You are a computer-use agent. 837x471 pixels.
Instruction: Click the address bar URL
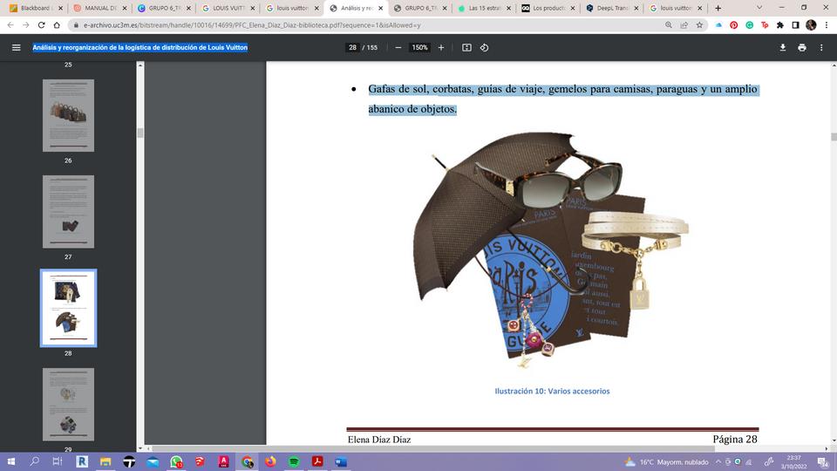click(252, 25)
